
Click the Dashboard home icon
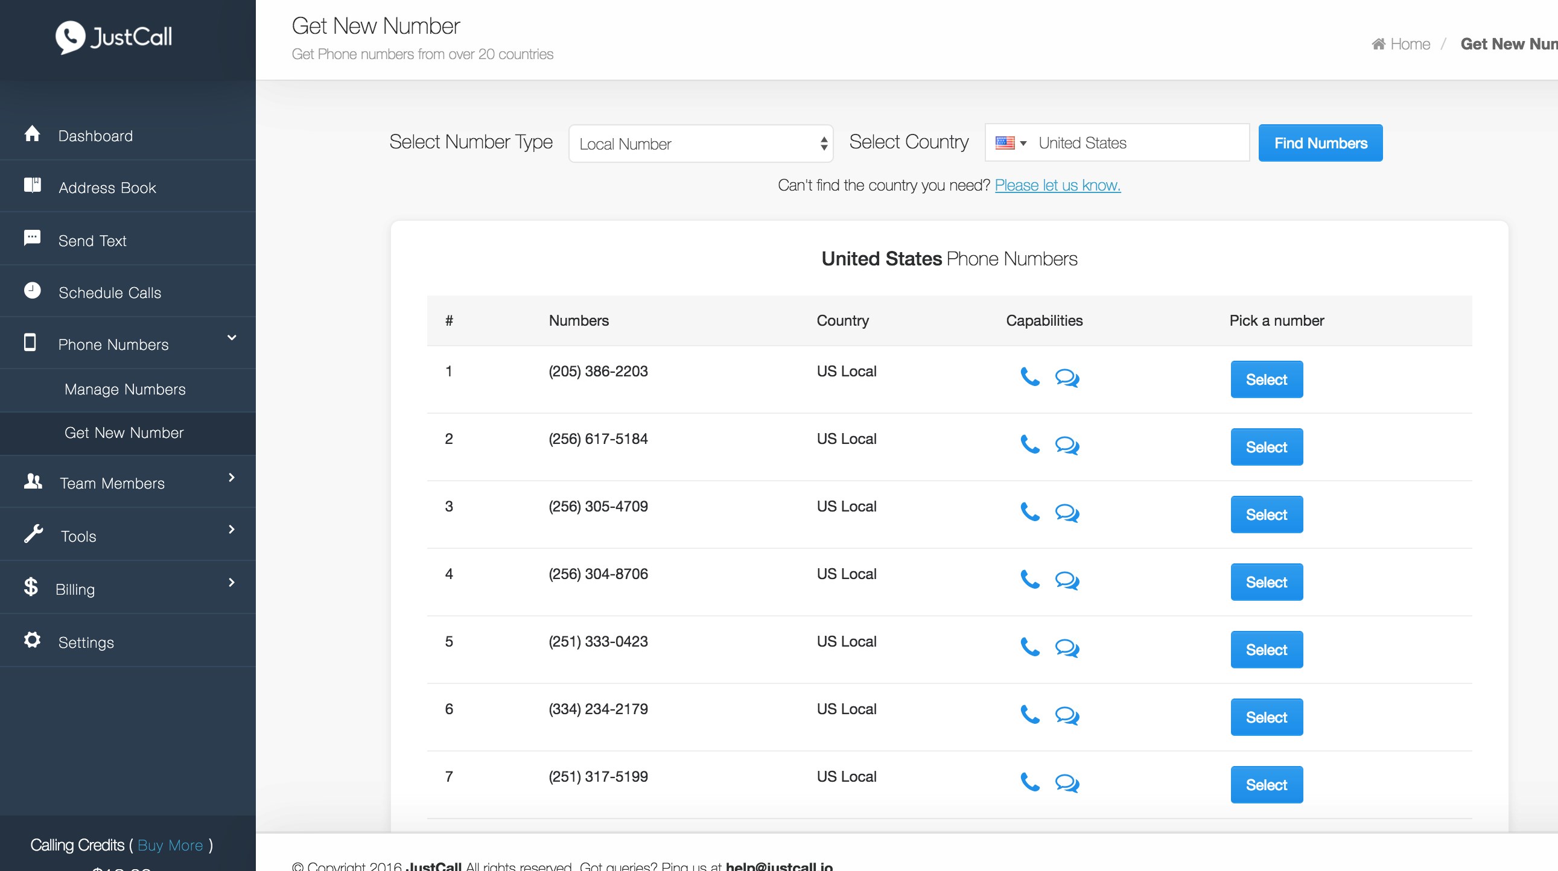32,133
